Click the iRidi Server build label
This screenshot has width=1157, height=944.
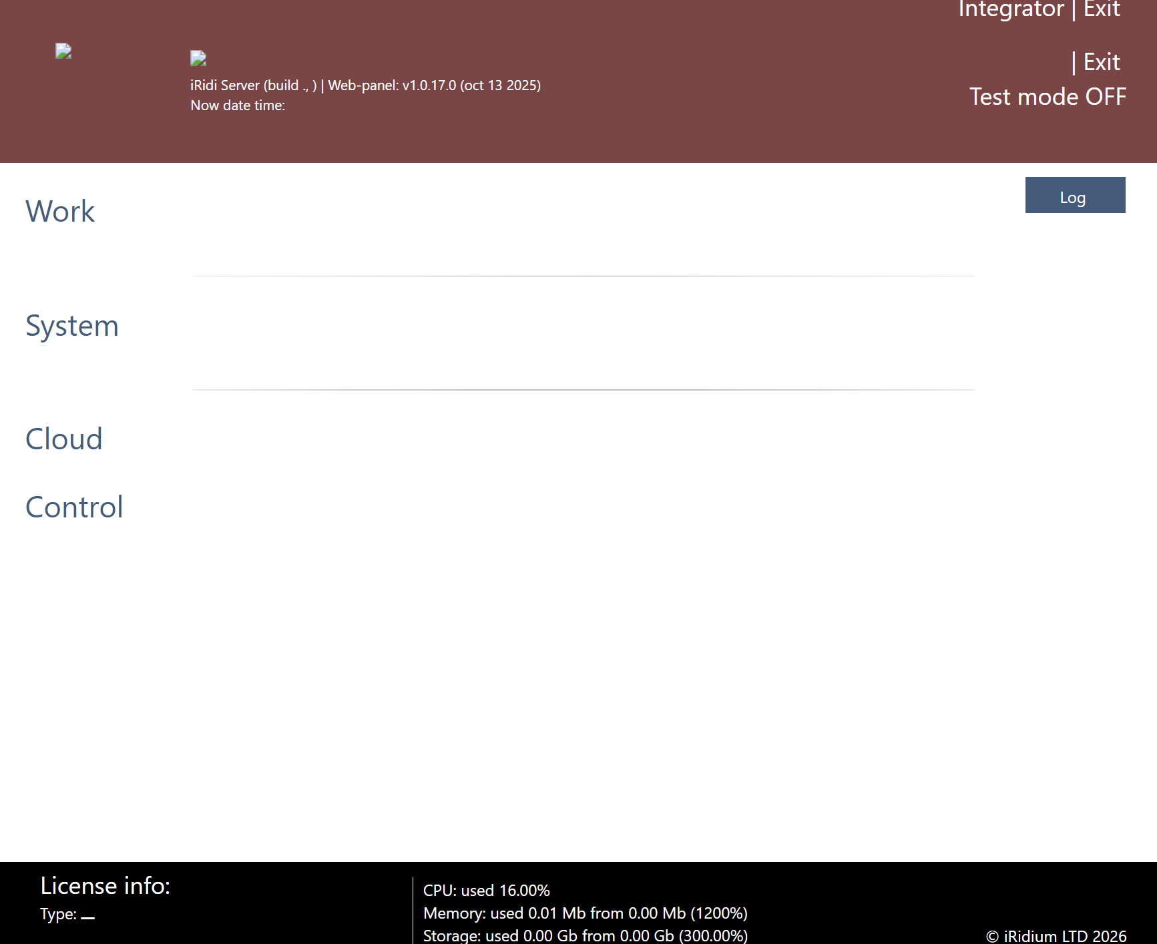pyautogui.click(x=253, y=85)
